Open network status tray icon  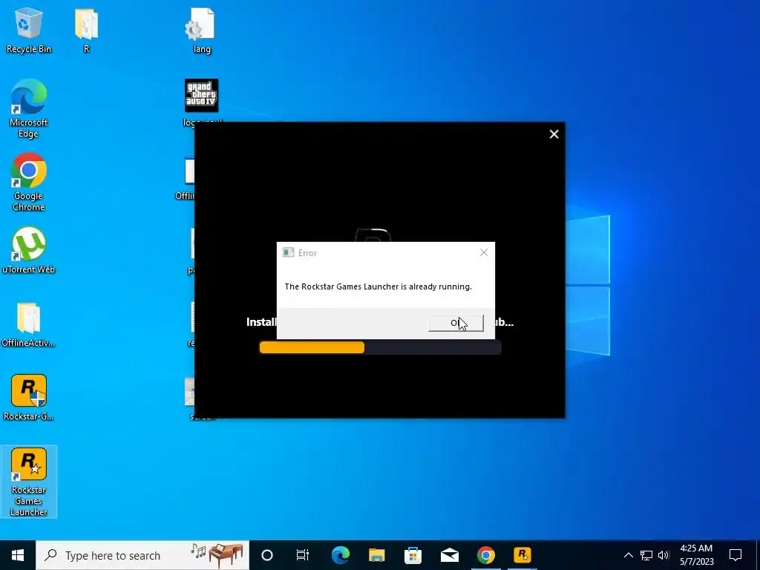click(x=646, y=555)
